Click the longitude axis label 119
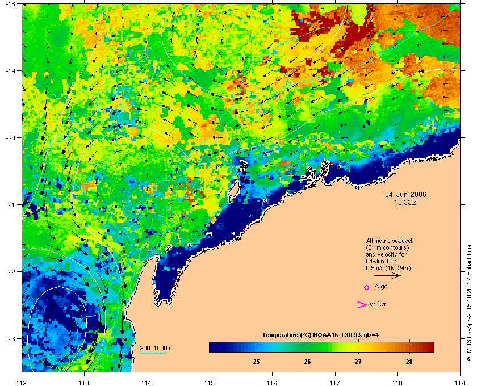Screen dimensions: 477x386 point(460,383)
